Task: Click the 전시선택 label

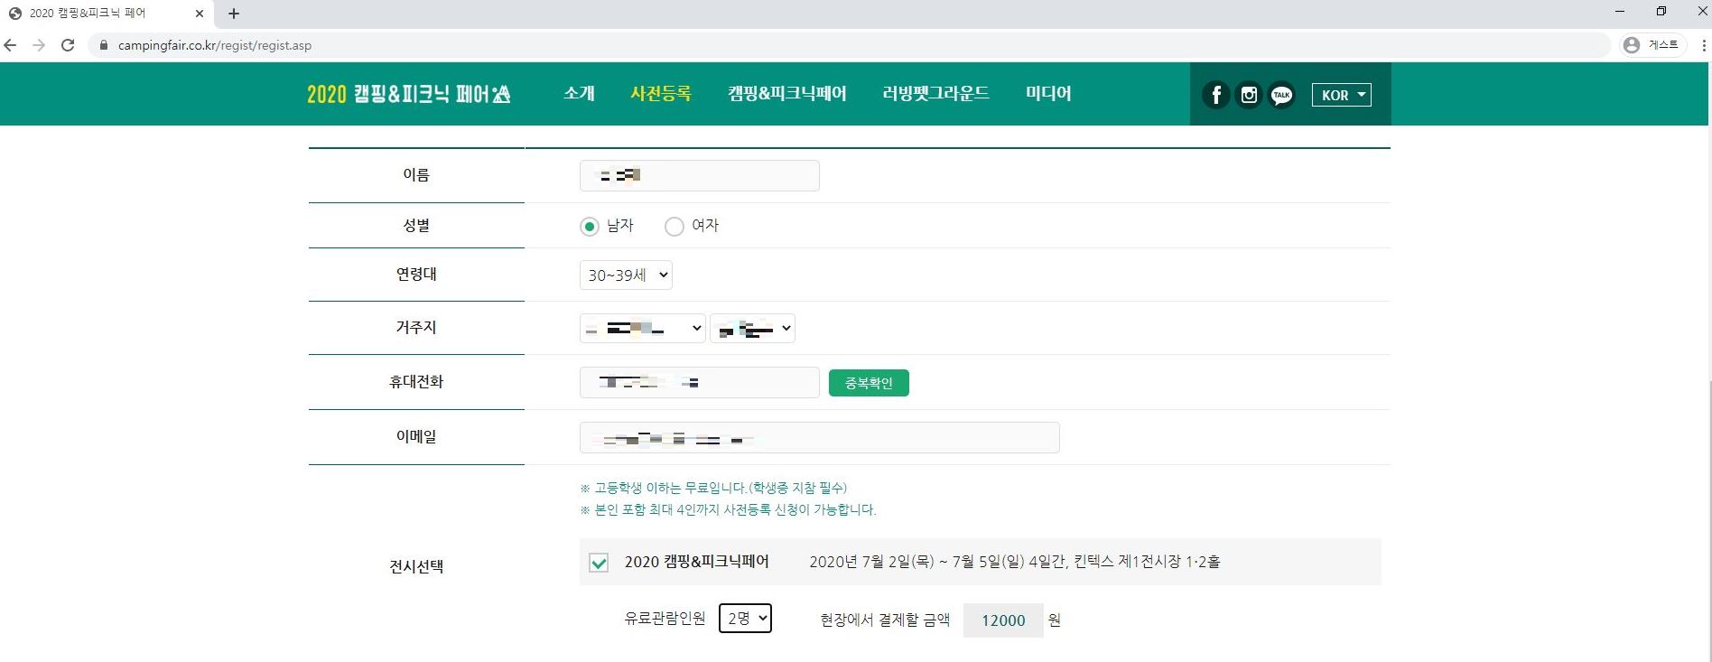Action: tap(416, 566)
